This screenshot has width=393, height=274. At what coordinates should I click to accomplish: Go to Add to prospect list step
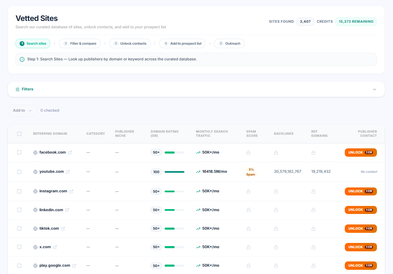182,44
